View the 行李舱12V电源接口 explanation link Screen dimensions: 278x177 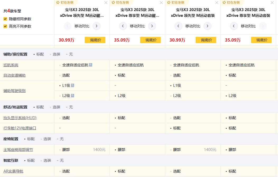pyautogui.click(x=20, y=128)
